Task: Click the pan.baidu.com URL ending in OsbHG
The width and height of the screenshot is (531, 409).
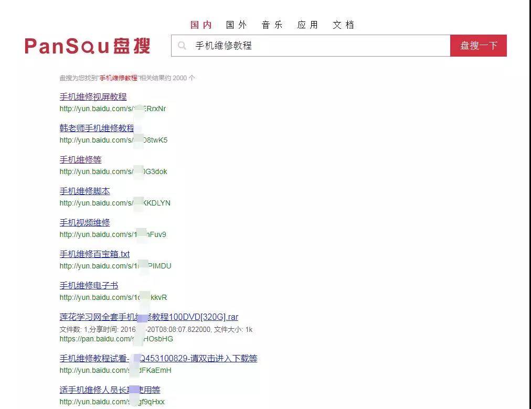Action: (116, 339)
